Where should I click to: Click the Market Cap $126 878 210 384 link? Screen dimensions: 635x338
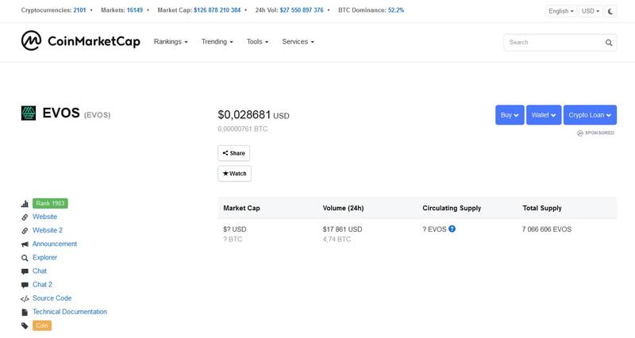coord(217,10)
